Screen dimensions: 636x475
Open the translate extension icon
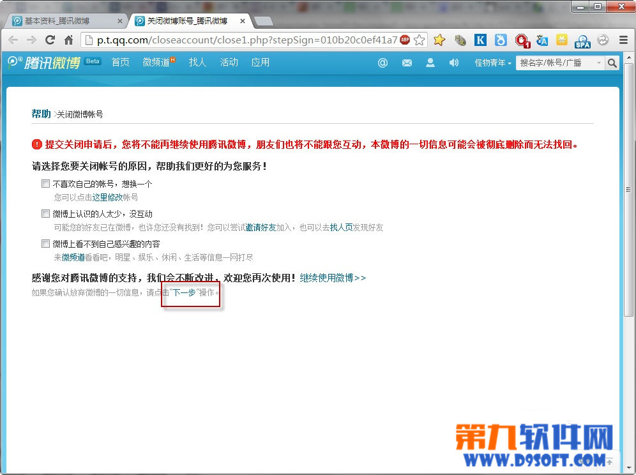(x=542, y=40)
